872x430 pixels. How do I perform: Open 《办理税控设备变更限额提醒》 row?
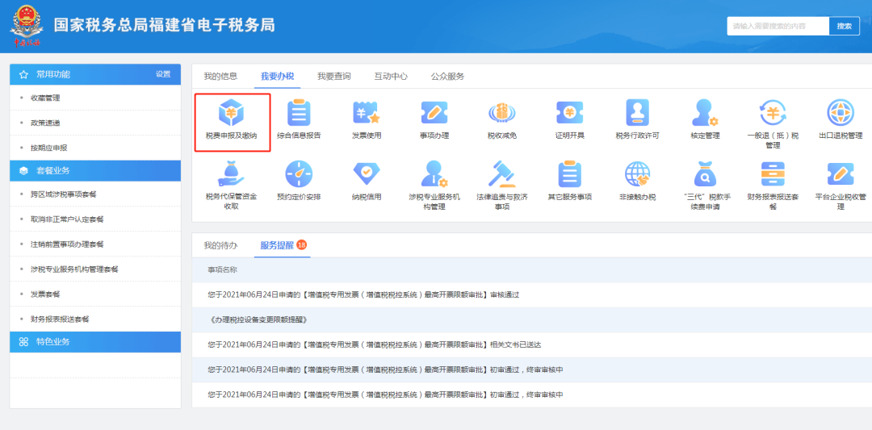(x=531, y=320)
